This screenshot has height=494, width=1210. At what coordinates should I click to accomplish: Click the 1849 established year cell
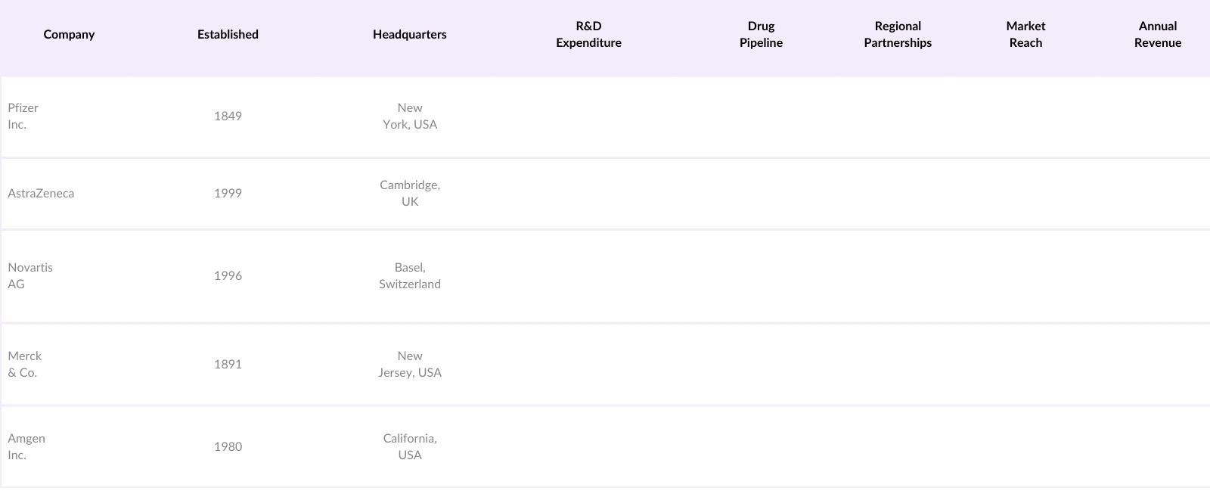point(228,117)
